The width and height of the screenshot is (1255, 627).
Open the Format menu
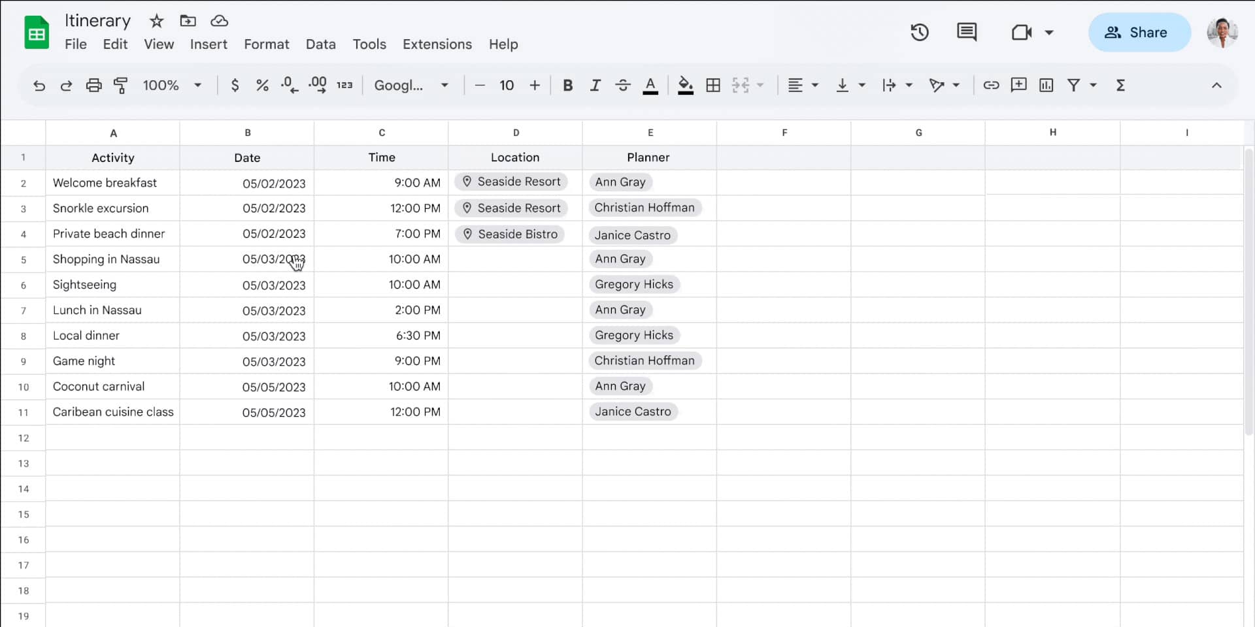pos(266,44)
